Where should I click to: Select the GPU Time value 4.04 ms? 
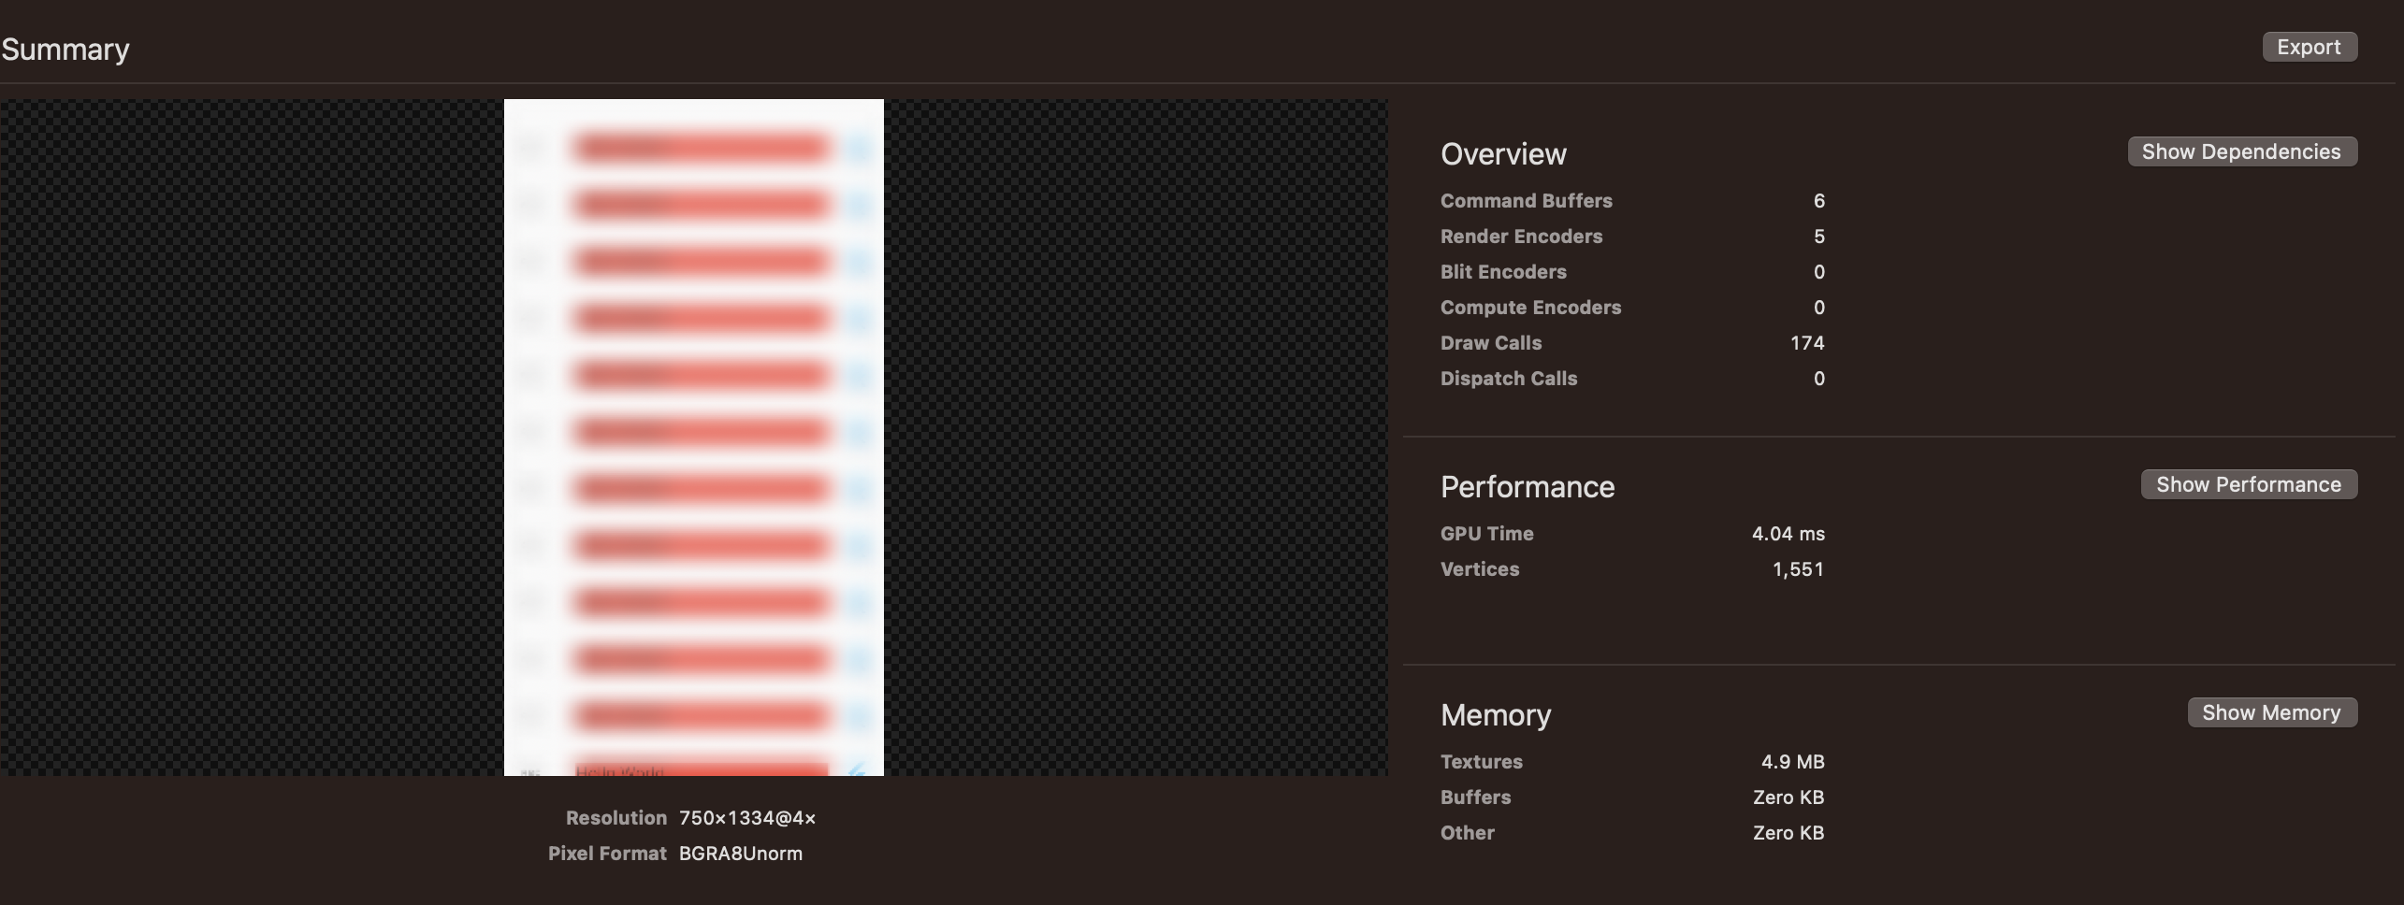click(1787, 533)
